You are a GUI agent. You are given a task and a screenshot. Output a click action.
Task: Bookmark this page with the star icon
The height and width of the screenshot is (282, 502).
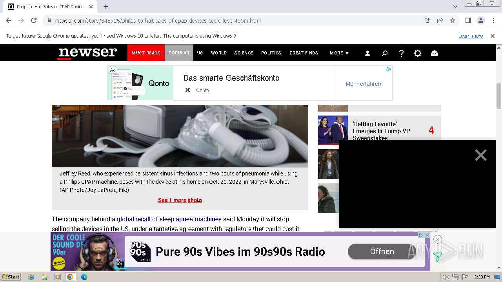[x=453, y=20]
